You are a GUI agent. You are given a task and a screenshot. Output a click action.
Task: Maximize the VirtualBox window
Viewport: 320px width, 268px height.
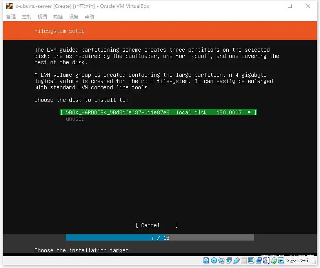tap(290, 6)
